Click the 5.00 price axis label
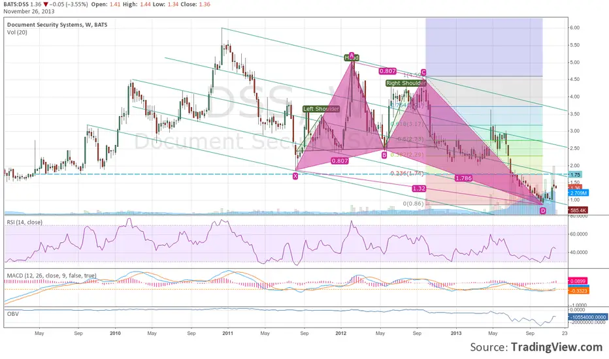The height and width of the screenshot is (359, 609). 574,63
